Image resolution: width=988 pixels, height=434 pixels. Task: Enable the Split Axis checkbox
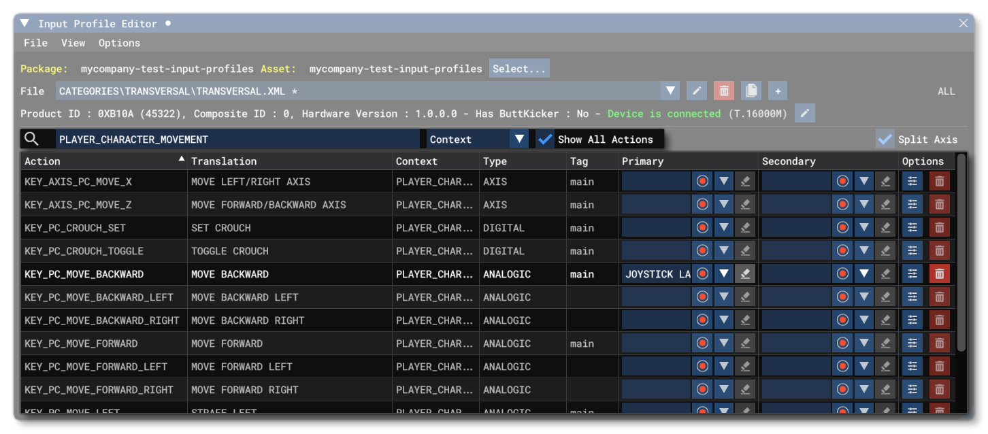coord(885,139)
